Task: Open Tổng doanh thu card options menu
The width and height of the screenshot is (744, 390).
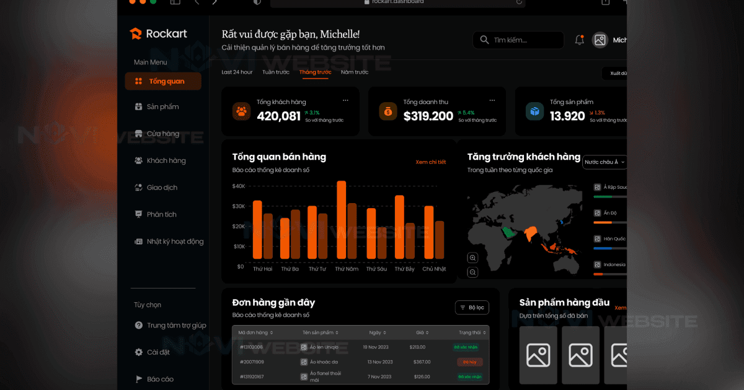Action: [492, 100]
